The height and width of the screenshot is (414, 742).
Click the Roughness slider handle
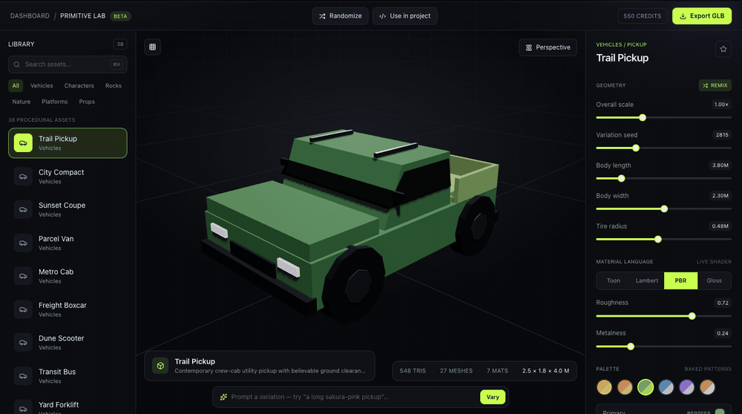[692, 316]
